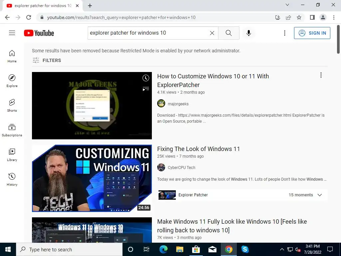Screen dimensions: 341x256
Task: Bookmark this page with star icon
Action: 299,17
